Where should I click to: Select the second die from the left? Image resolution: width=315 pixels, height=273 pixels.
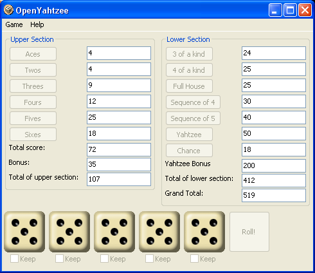pyautogui.click(x=69, y=232)
